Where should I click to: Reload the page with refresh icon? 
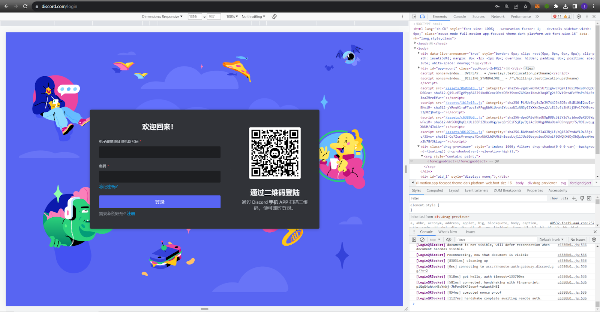tap(25, 6)
